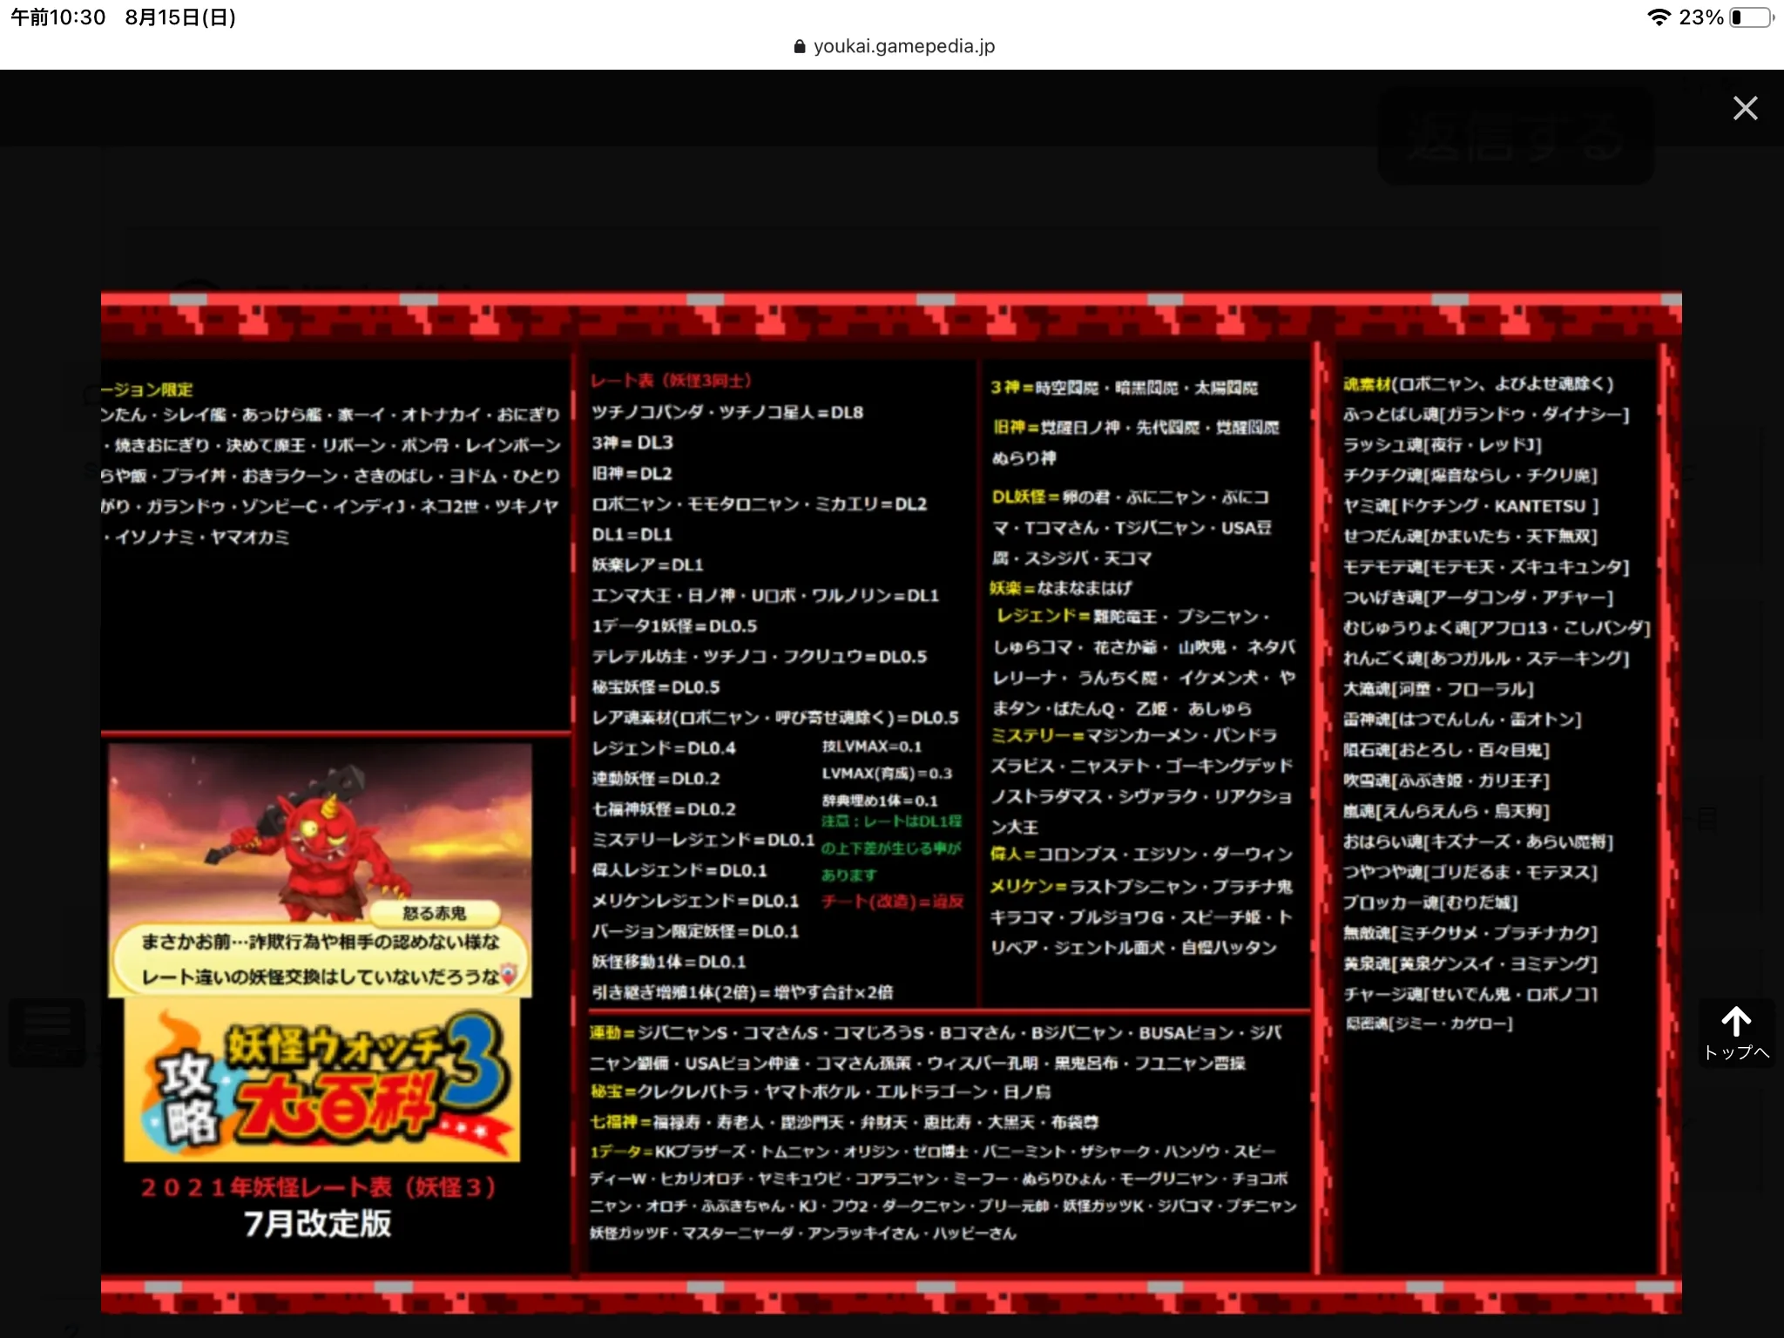
Task: Tap the ロボニャン・モモタロニャン・ミカエリ=DL2 line
Action: click(x=759, y=503)
